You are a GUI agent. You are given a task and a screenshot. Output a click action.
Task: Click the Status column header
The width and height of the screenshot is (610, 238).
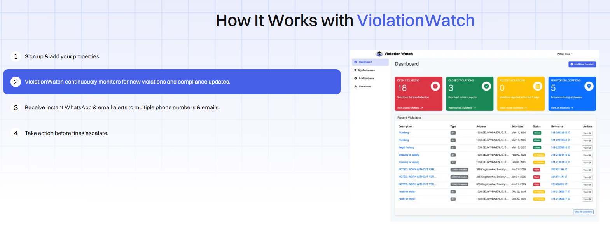[537, 126]
